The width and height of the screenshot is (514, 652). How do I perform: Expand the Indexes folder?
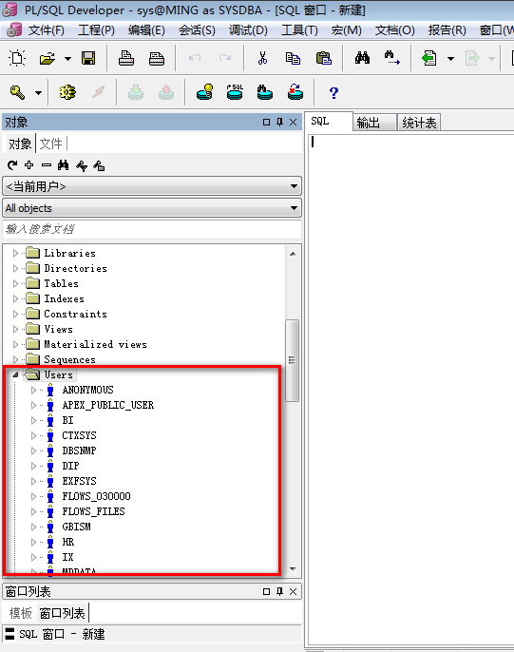[x=15, y=299]
